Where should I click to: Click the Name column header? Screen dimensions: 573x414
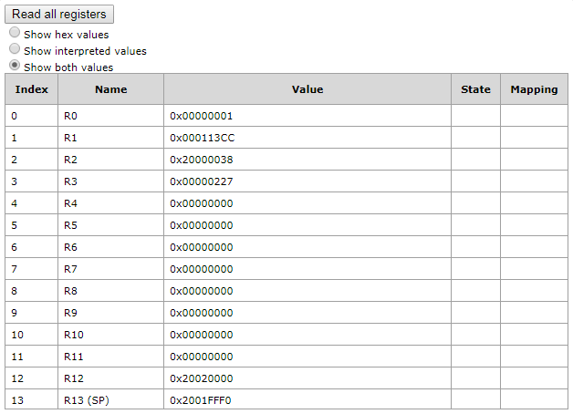(111, 89)
